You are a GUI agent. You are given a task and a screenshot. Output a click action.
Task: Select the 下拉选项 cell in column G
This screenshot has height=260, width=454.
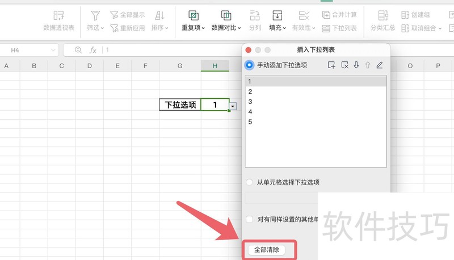[x=180, y=104]
